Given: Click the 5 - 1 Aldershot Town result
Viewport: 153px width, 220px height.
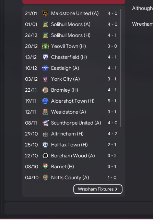Looking at the screenshot, I should pos(112,101).
